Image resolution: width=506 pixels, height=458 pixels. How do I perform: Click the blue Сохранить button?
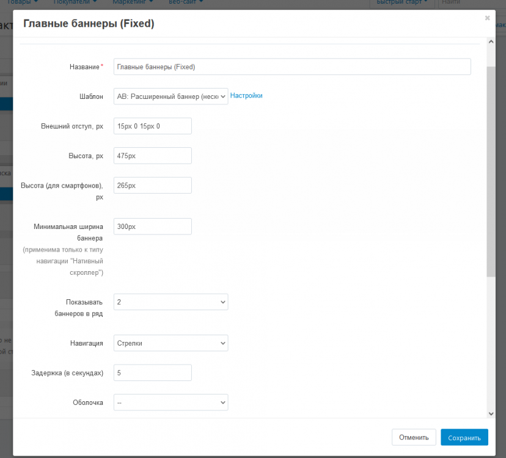[464, 437]
